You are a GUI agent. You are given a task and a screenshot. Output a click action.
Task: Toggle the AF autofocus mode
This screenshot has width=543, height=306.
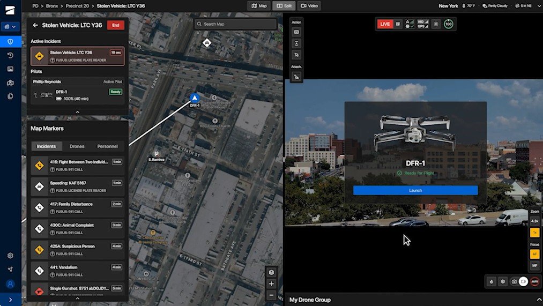click(x=534, y=254)
